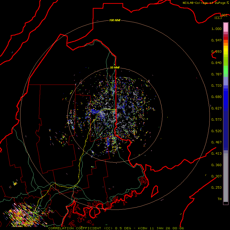Image resolution: width=230 pixels, height=230 pixels.
Task: Click the 0.360 legend value
Action: click(216, 165)
